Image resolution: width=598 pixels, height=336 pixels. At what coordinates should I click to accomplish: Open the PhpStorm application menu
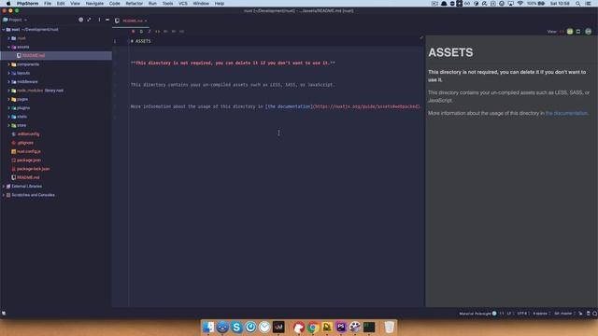click(27, 4)
